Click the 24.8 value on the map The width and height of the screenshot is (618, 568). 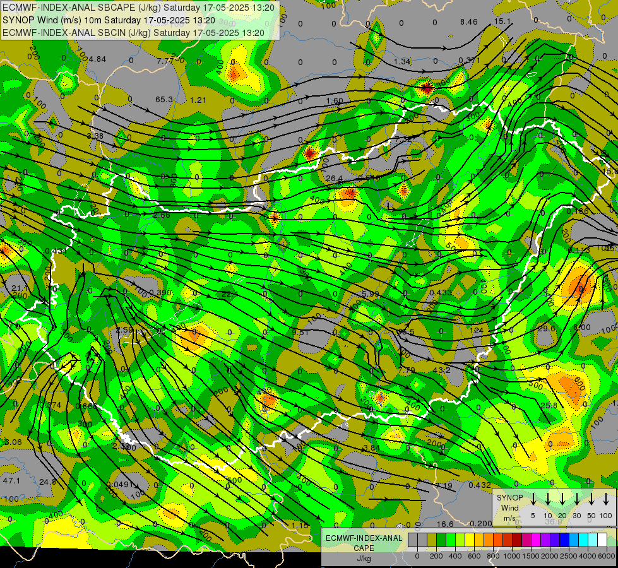tap(48, 482)
